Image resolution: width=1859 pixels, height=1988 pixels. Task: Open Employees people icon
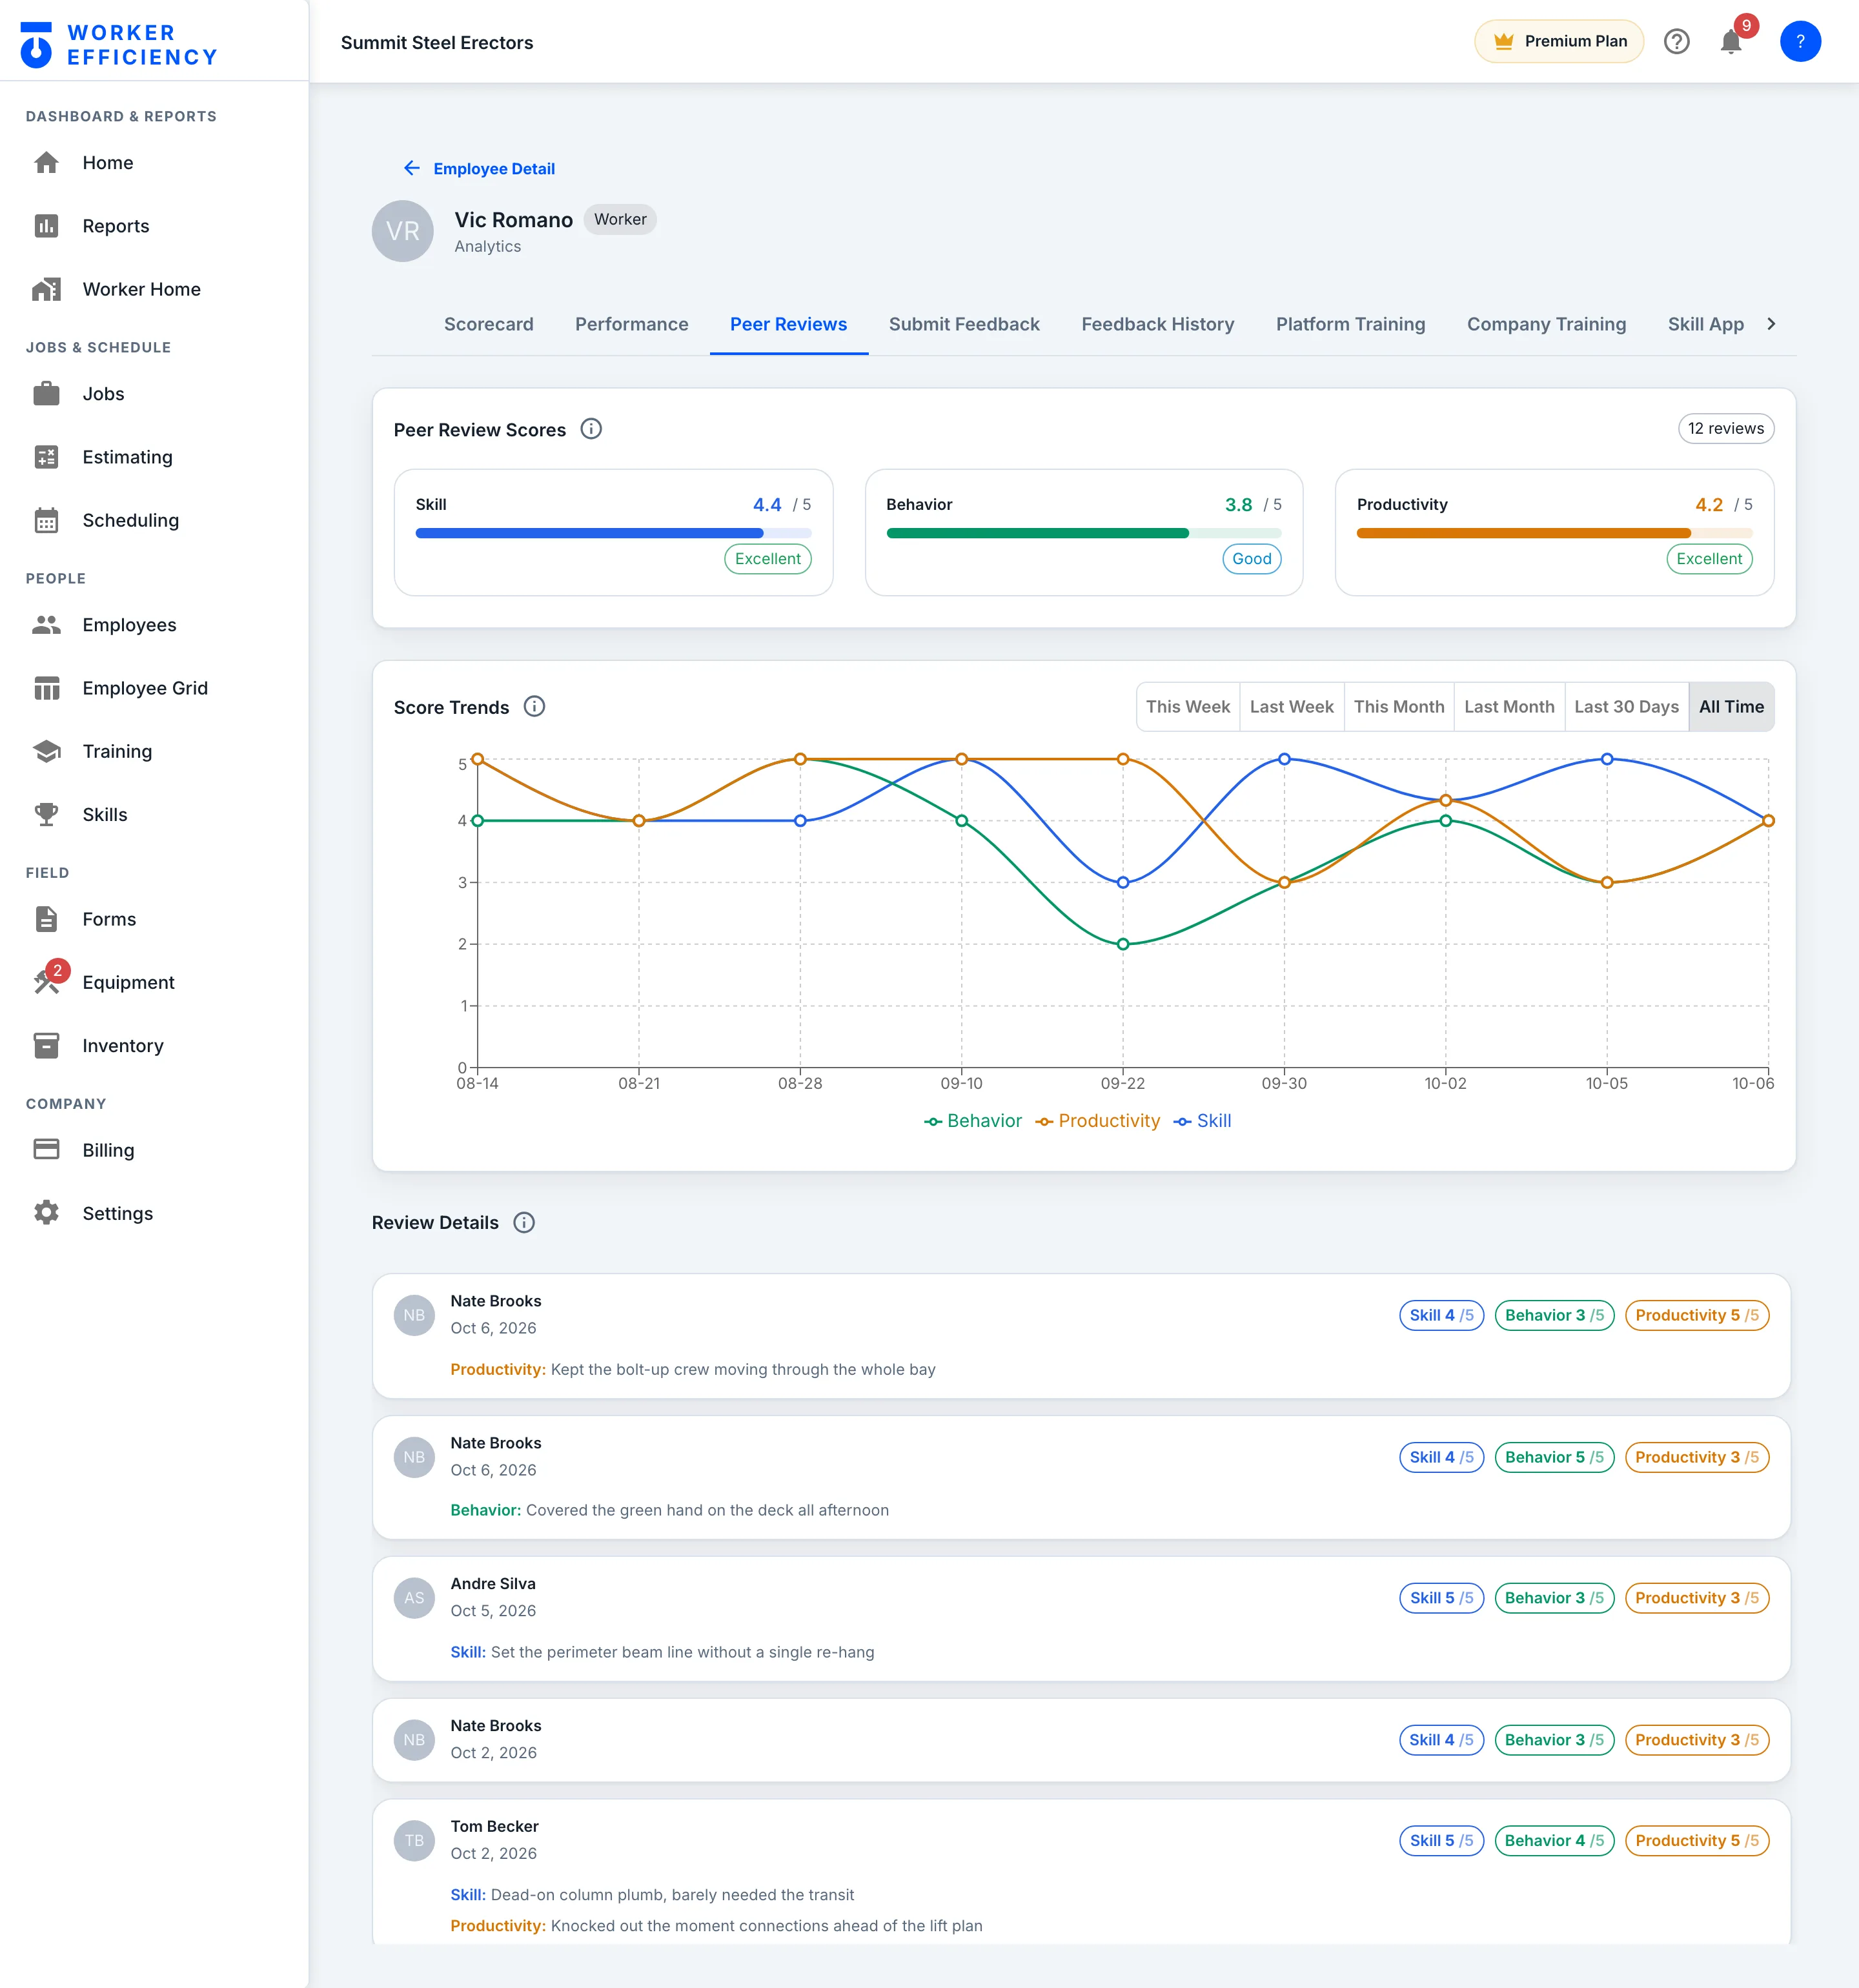click(x=46, y=625)
